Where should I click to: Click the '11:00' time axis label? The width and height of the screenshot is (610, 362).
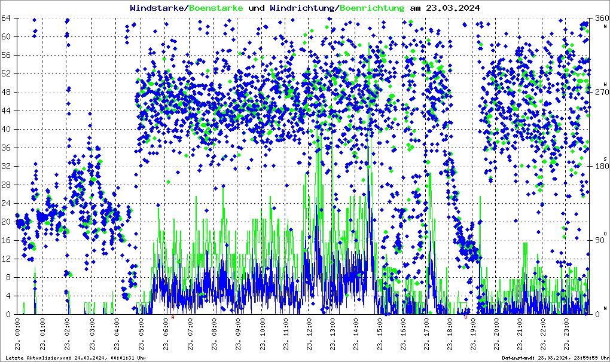tap(286, 328)
